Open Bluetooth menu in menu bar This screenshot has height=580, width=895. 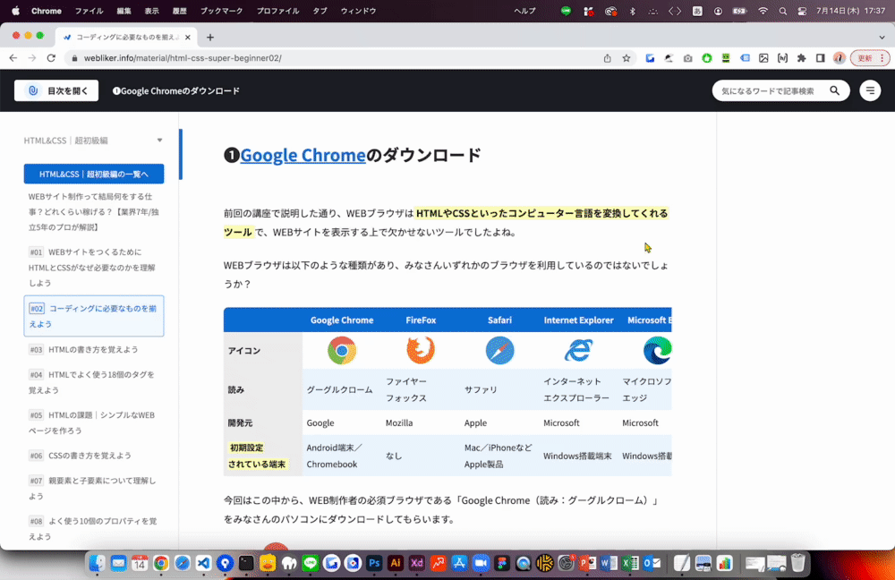633,11
